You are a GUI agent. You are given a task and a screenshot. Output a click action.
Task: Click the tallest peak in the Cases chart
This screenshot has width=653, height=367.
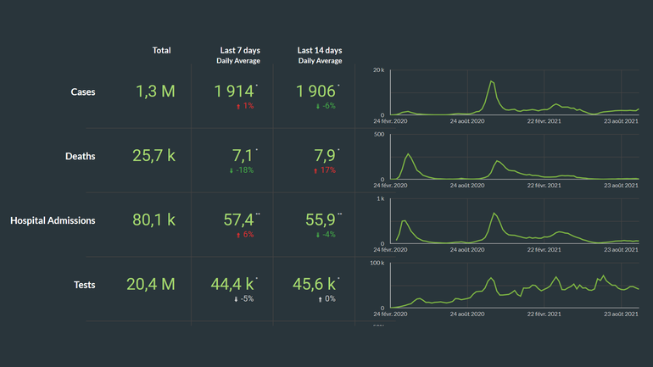pos(492,82)
